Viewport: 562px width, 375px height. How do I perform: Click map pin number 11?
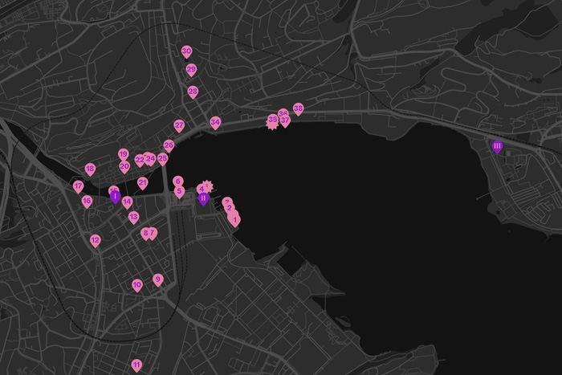click(x=136, y=365)
